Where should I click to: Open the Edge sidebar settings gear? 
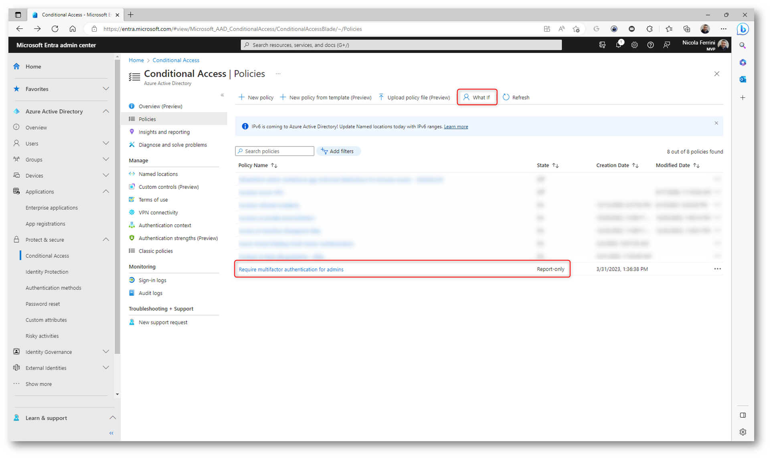click(743, 432)
